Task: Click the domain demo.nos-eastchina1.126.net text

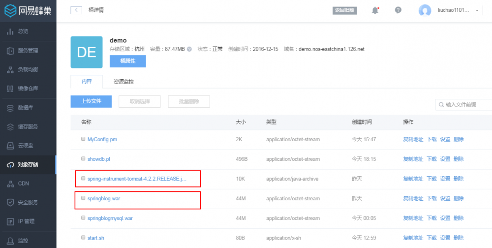Action: coord(331,49)
